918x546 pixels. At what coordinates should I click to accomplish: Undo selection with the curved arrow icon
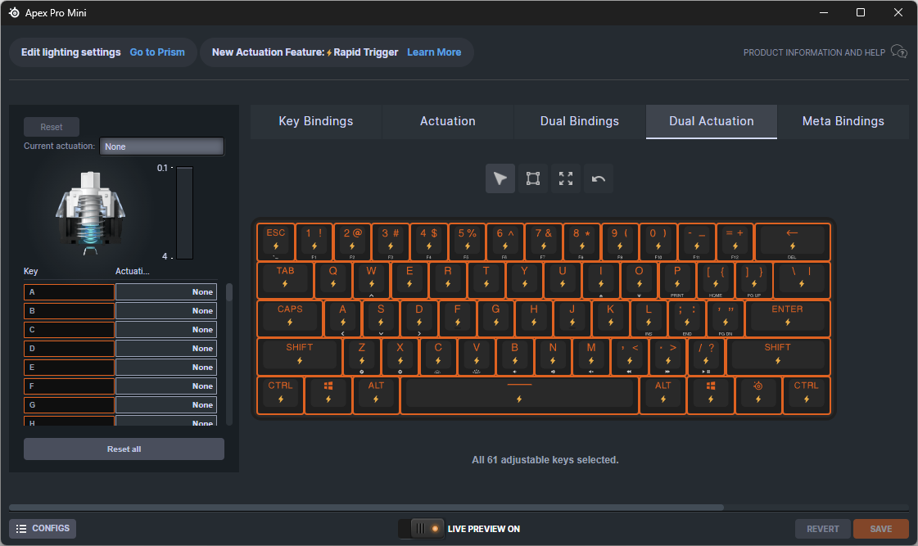point(599,178)
